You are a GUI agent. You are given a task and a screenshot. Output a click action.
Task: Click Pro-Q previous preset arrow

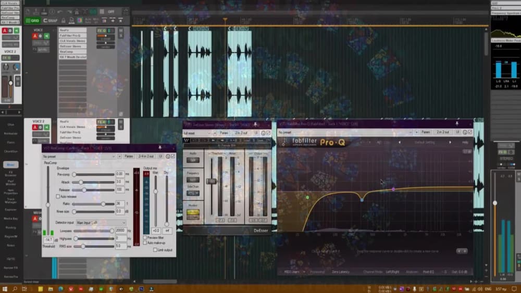(400, 143)
